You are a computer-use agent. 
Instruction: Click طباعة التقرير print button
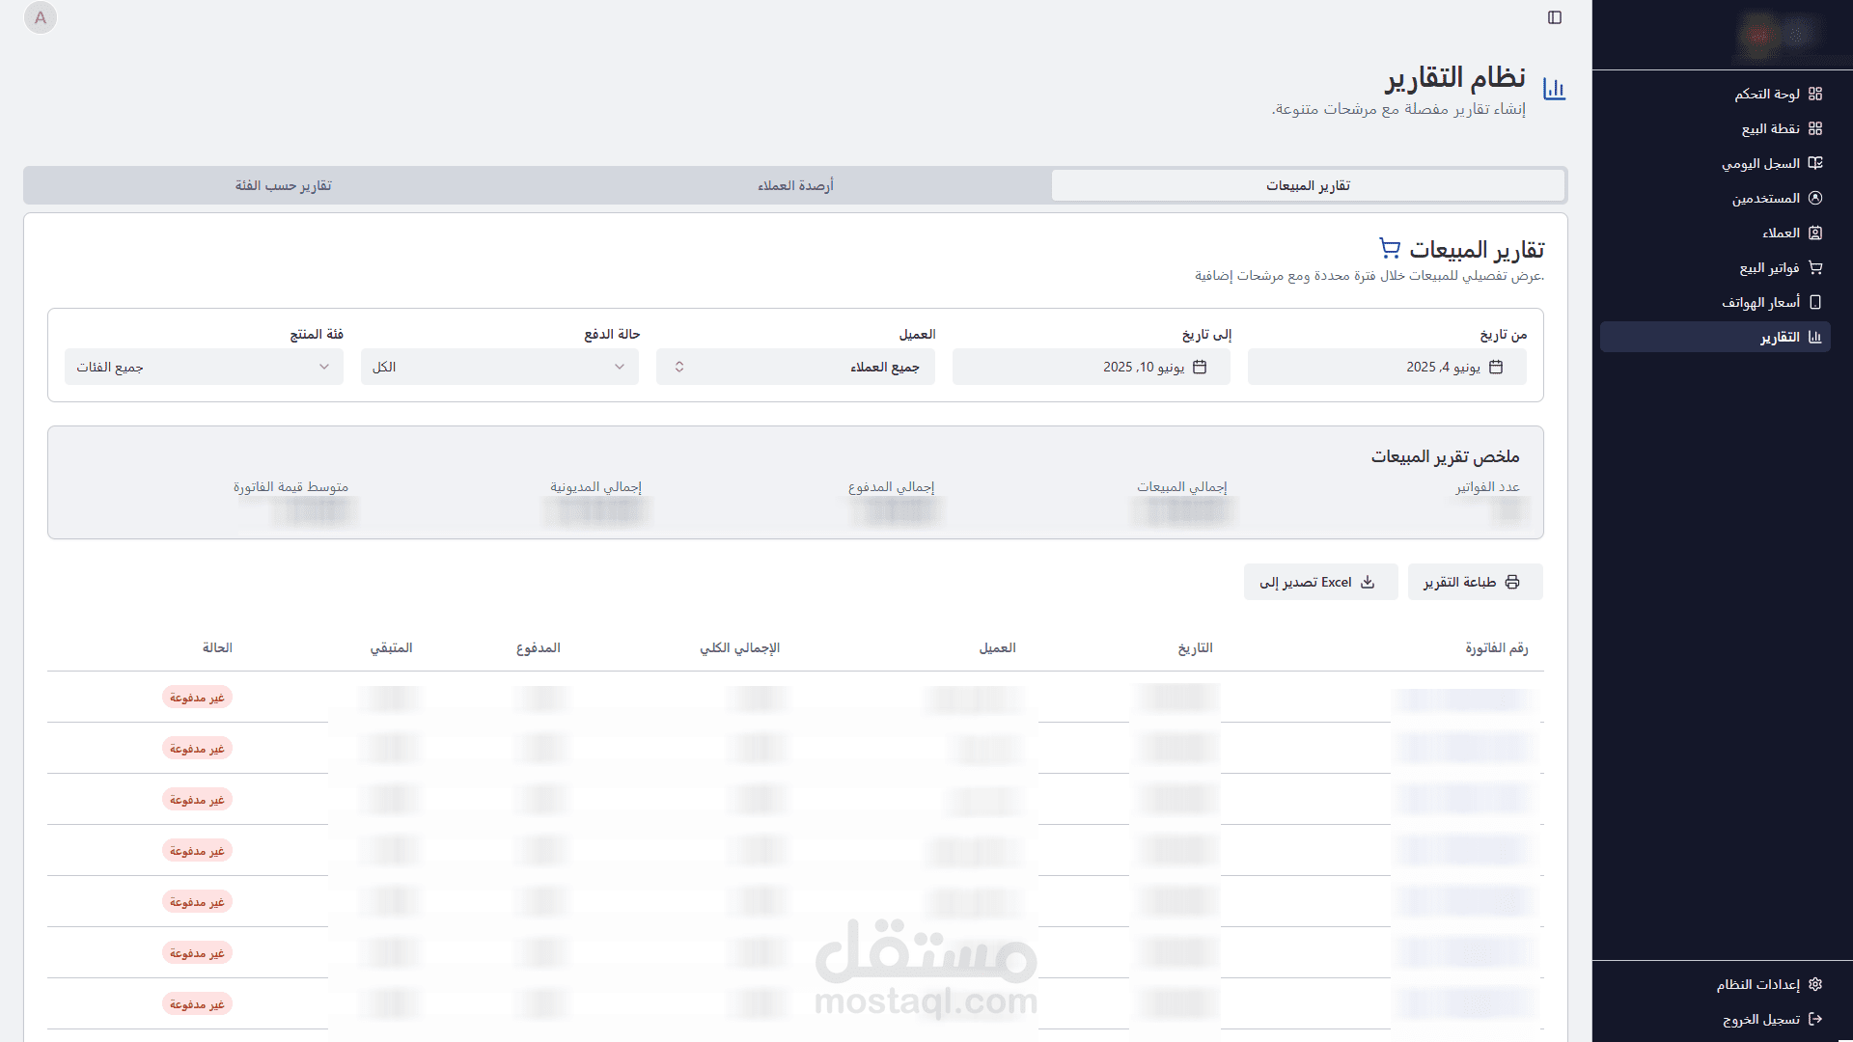(x=1474, y=582)
